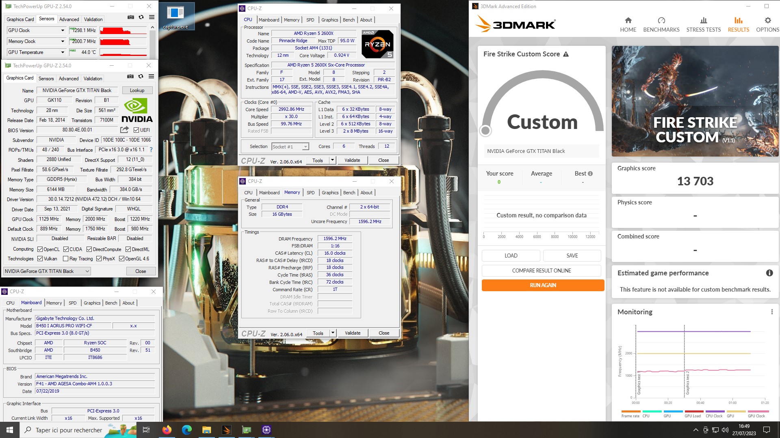Open Firefox from the taskbar
The width and height of the screenshot is (780, 438).
tap(167, 430)
